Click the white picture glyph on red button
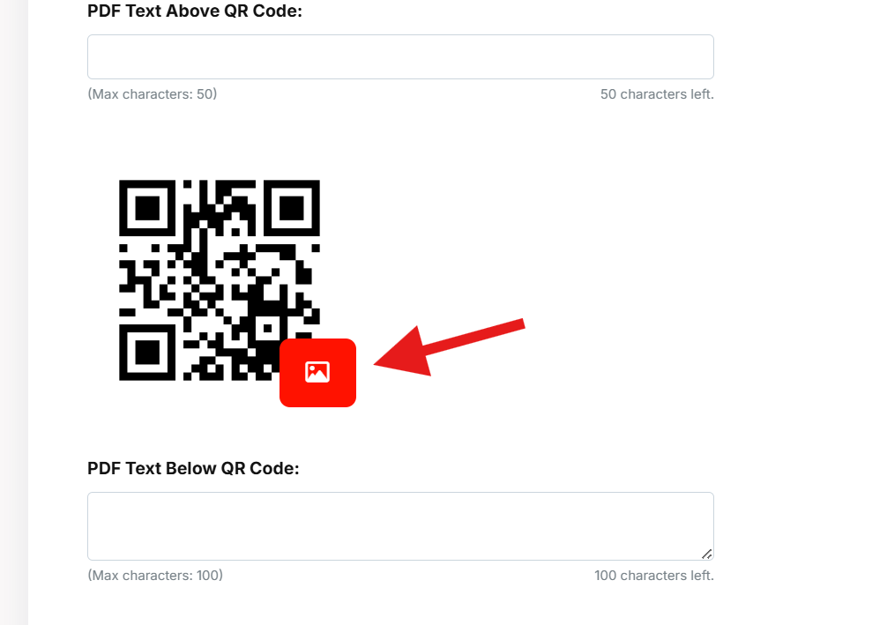887x625 pixels. [317, 372]
